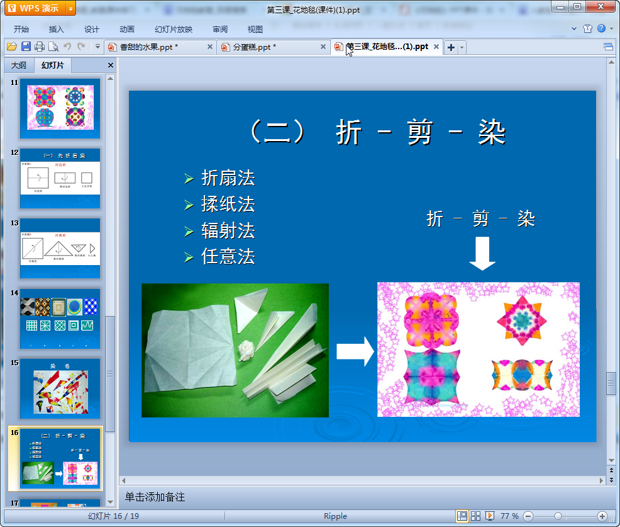Close the 第三课_花地毯 document tab
Viewport: 620px width, 527px height.
point(436,47)
